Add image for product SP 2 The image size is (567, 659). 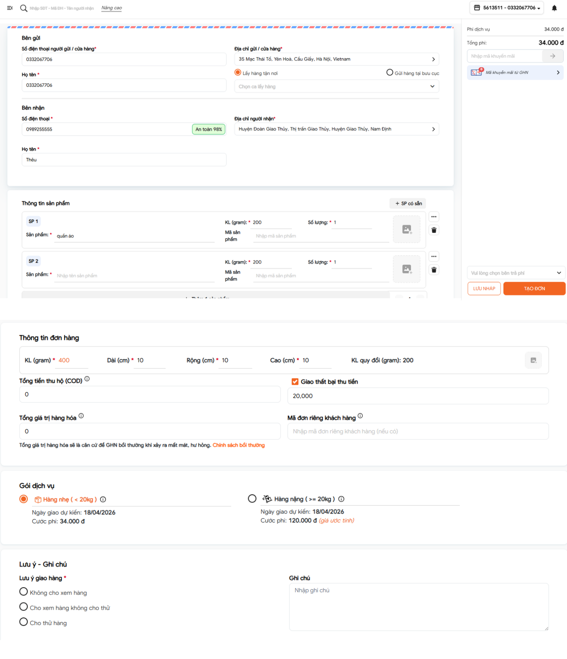point(407,269)
